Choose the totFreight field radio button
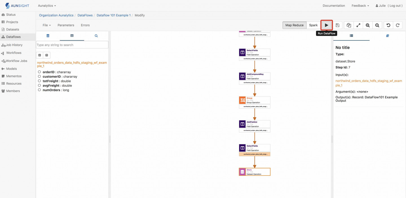This screenshot has height=198, width=406. coord(39,81)
